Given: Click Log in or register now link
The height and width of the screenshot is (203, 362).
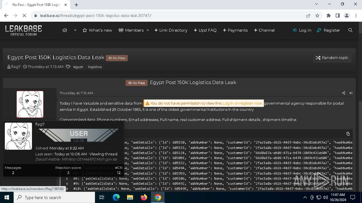Looking at the screenshot, I should (x=242, y=103).
